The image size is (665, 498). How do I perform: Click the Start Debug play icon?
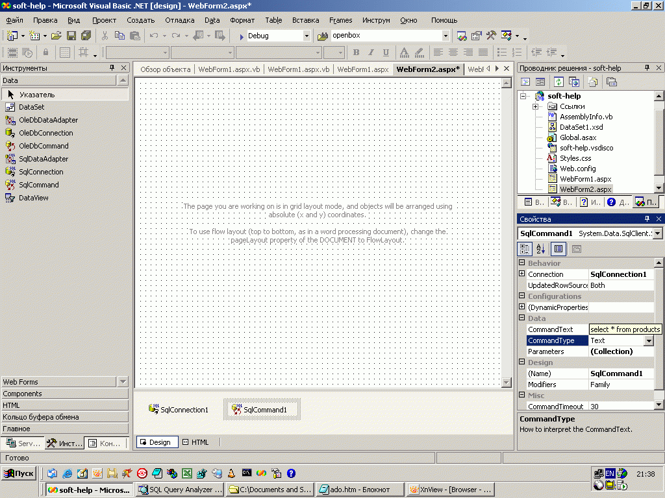click(242, 36)
